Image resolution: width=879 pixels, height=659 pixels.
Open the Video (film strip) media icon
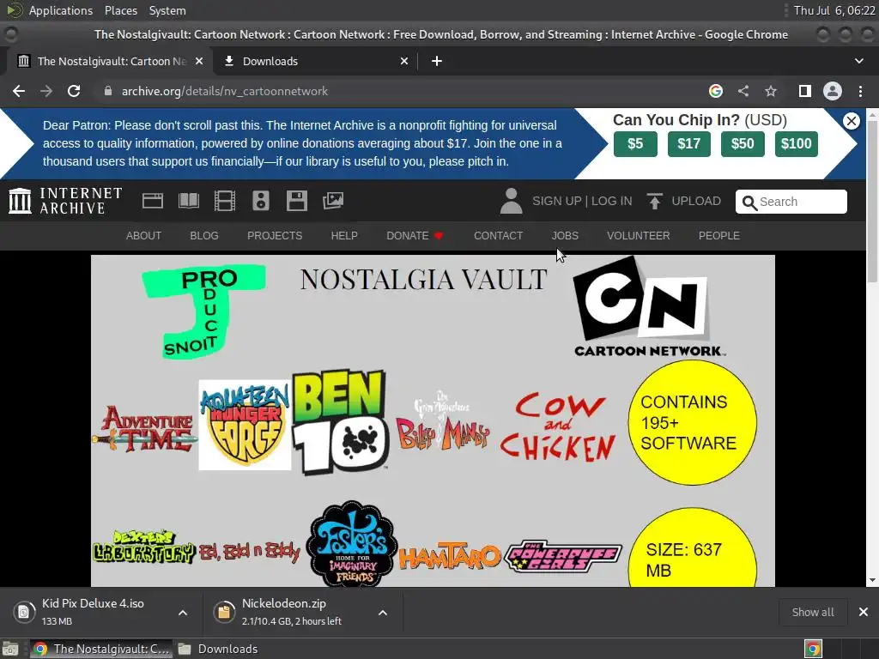(225, 201)
